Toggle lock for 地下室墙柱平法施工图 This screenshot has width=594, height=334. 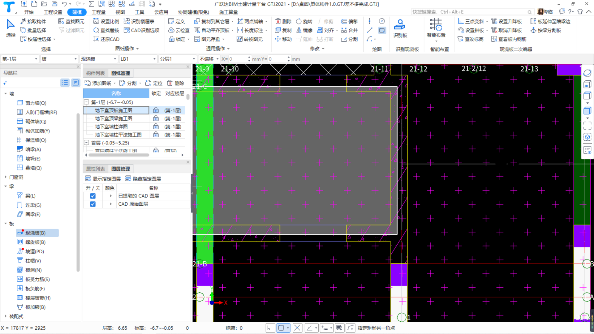click(156, 135)
